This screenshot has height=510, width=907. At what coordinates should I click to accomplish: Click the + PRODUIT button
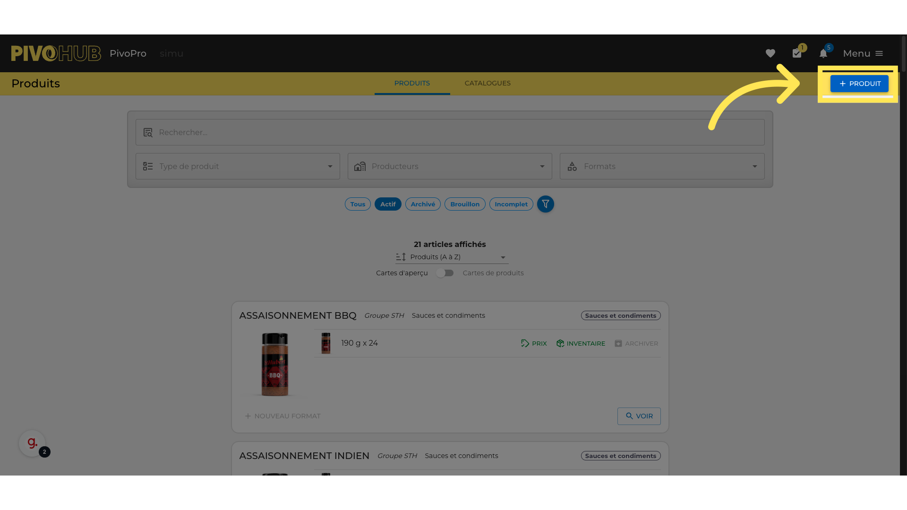click(x=859, y=84)
